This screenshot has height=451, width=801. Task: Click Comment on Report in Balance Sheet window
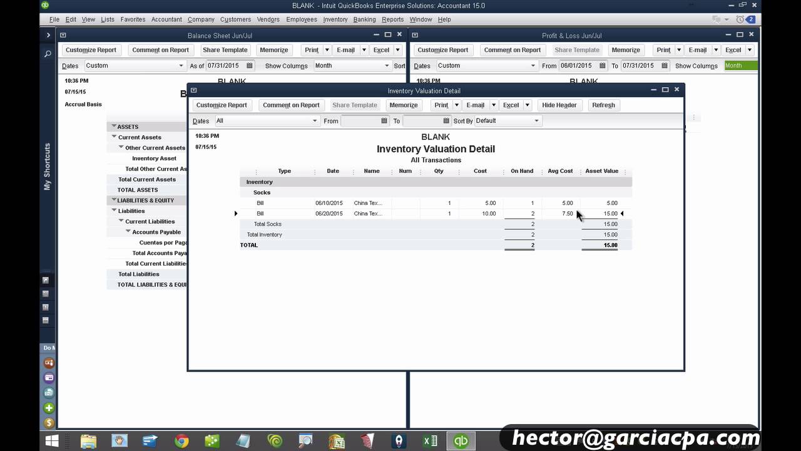[160, 50]
